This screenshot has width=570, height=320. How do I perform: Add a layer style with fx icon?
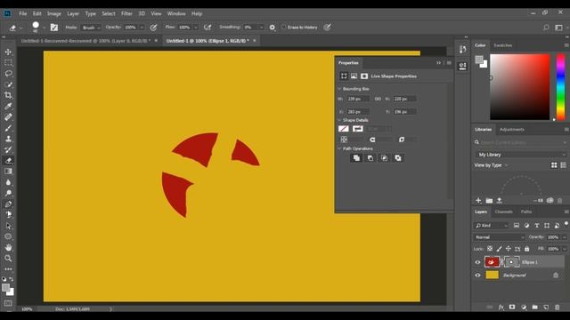click(501, 308)
